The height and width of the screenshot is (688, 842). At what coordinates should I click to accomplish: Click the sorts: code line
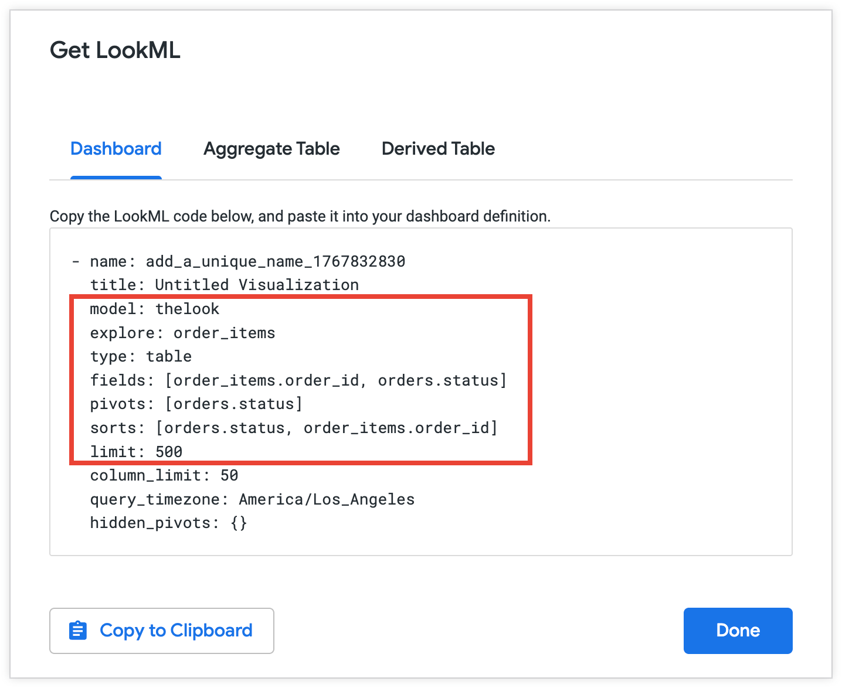click(293, 428)
